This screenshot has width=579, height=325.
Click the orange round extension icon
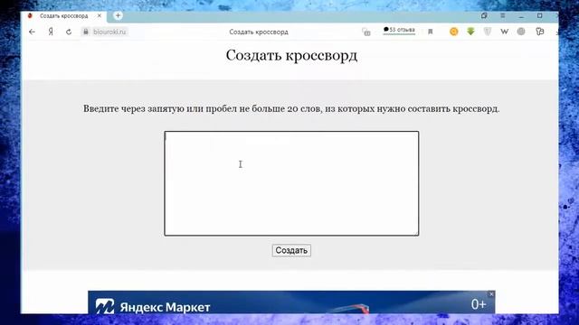coord(454,32)
